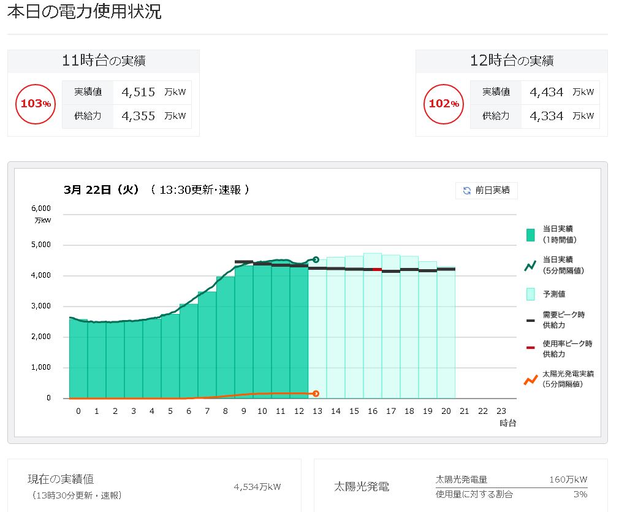Screen dimensions: 619x512
Task: Click the 160万kW solar output value
Action: tap(568, 480)
